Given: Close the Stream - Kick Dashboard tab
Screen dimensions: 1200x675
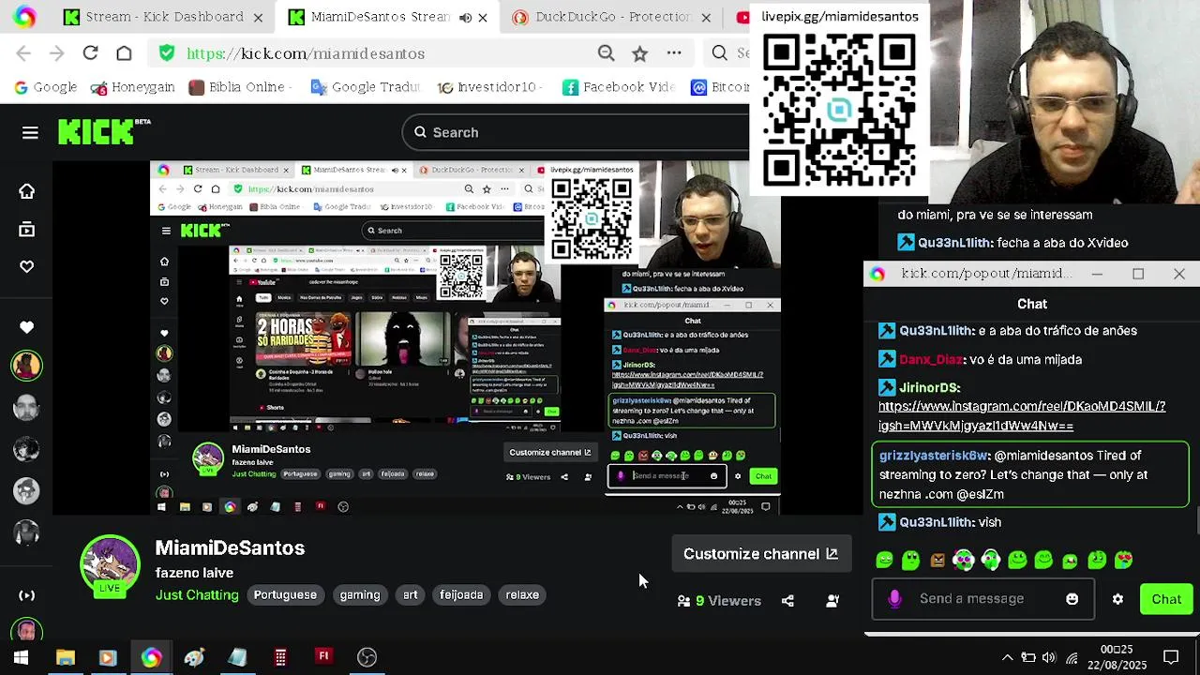Looking at the screenshot, I should (258, 17).
